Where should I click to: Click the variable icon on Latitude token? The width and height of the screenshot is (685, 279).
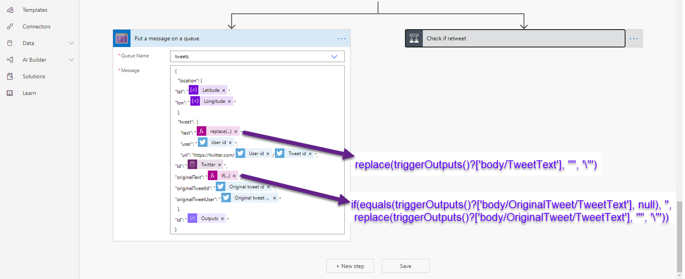(x=194, y=90)
